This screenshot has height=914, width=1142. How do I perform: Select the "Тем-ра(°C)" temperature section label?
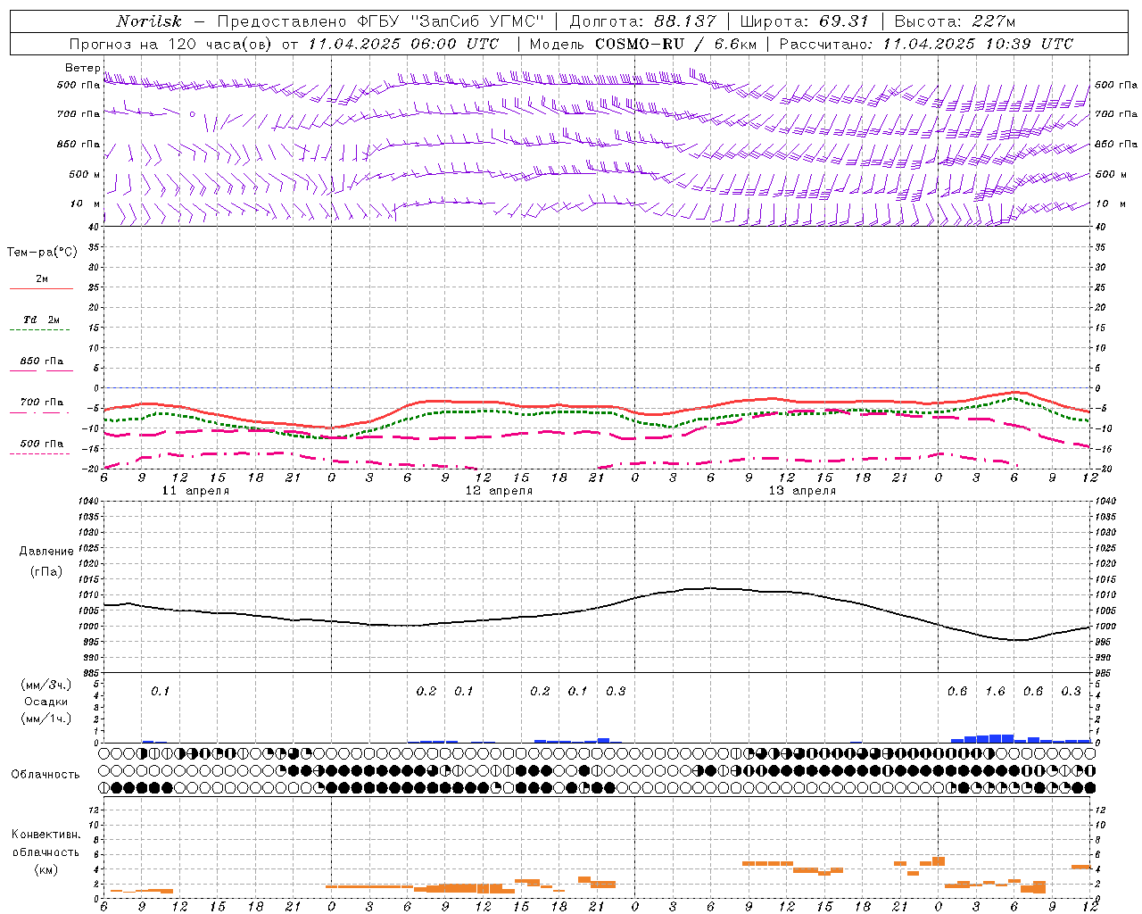[42, 252]
